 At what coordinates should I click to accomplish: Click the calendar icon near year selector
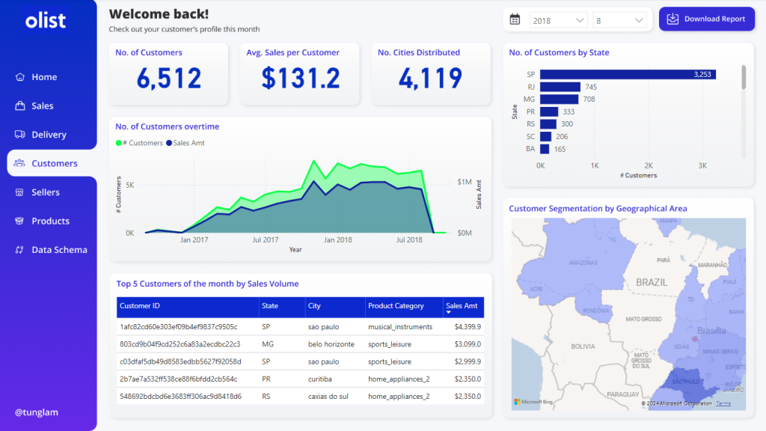click(515, 19)
